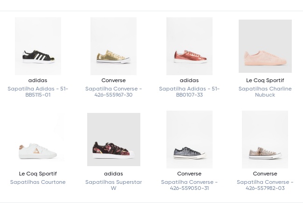Open the white Le Coq Sportif Courtone image
This screenshot has height=203, width=303.
pos(38,140)
